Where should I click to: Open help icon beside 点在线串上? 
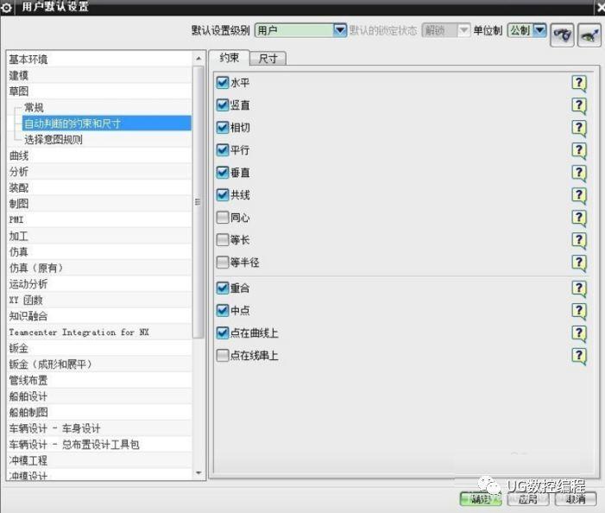pyautogui.click(x=579, y=356)
